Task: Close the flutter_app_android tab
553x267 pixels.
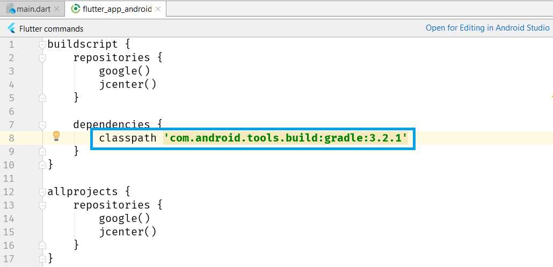Action: [x=158, y=9]
